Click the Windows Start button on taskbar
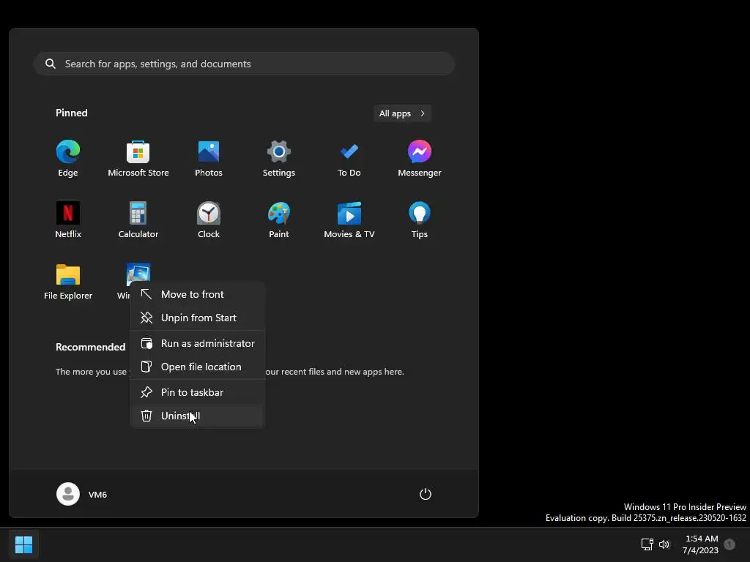750x562 pixels. click(x=23, y=544)
